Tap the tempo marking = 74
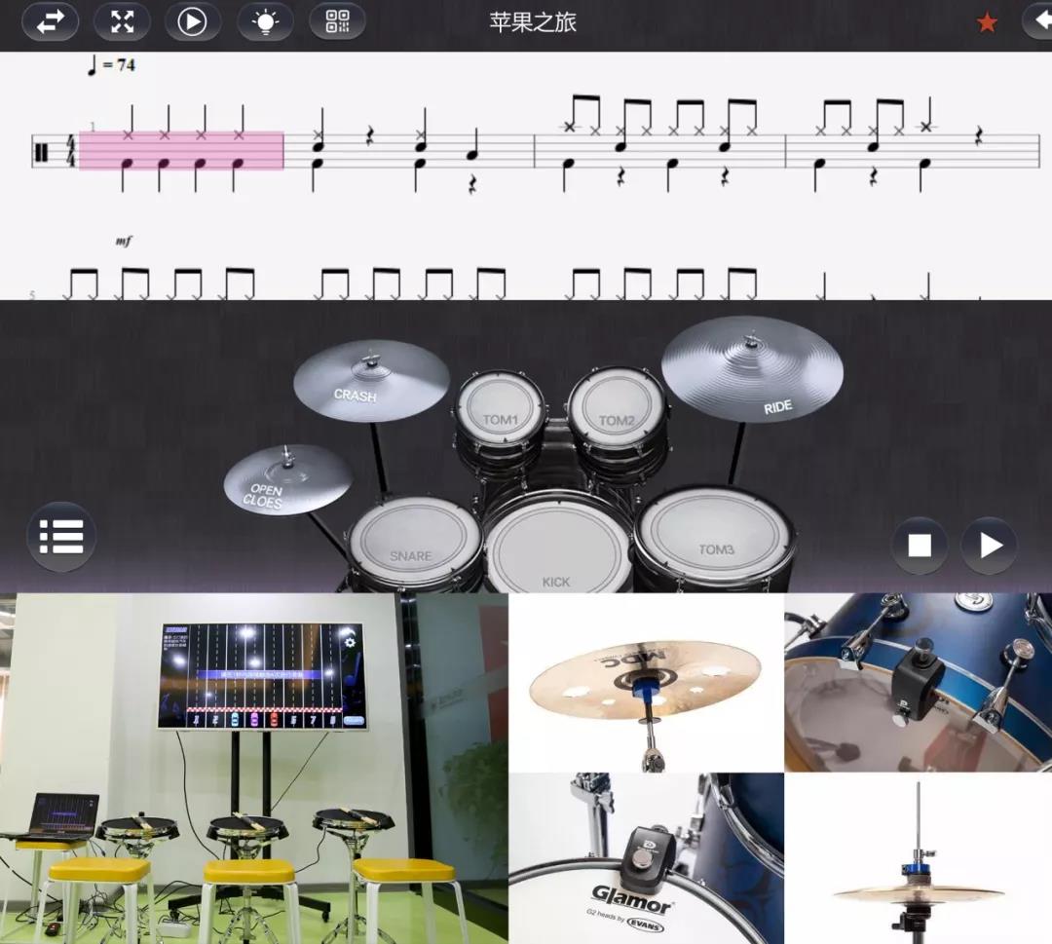 (111, 65)
